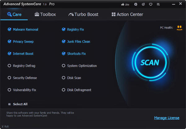186x129 pixels.
Task: Click the PC Health smiley face icon
Action: (x=179, y=28)
